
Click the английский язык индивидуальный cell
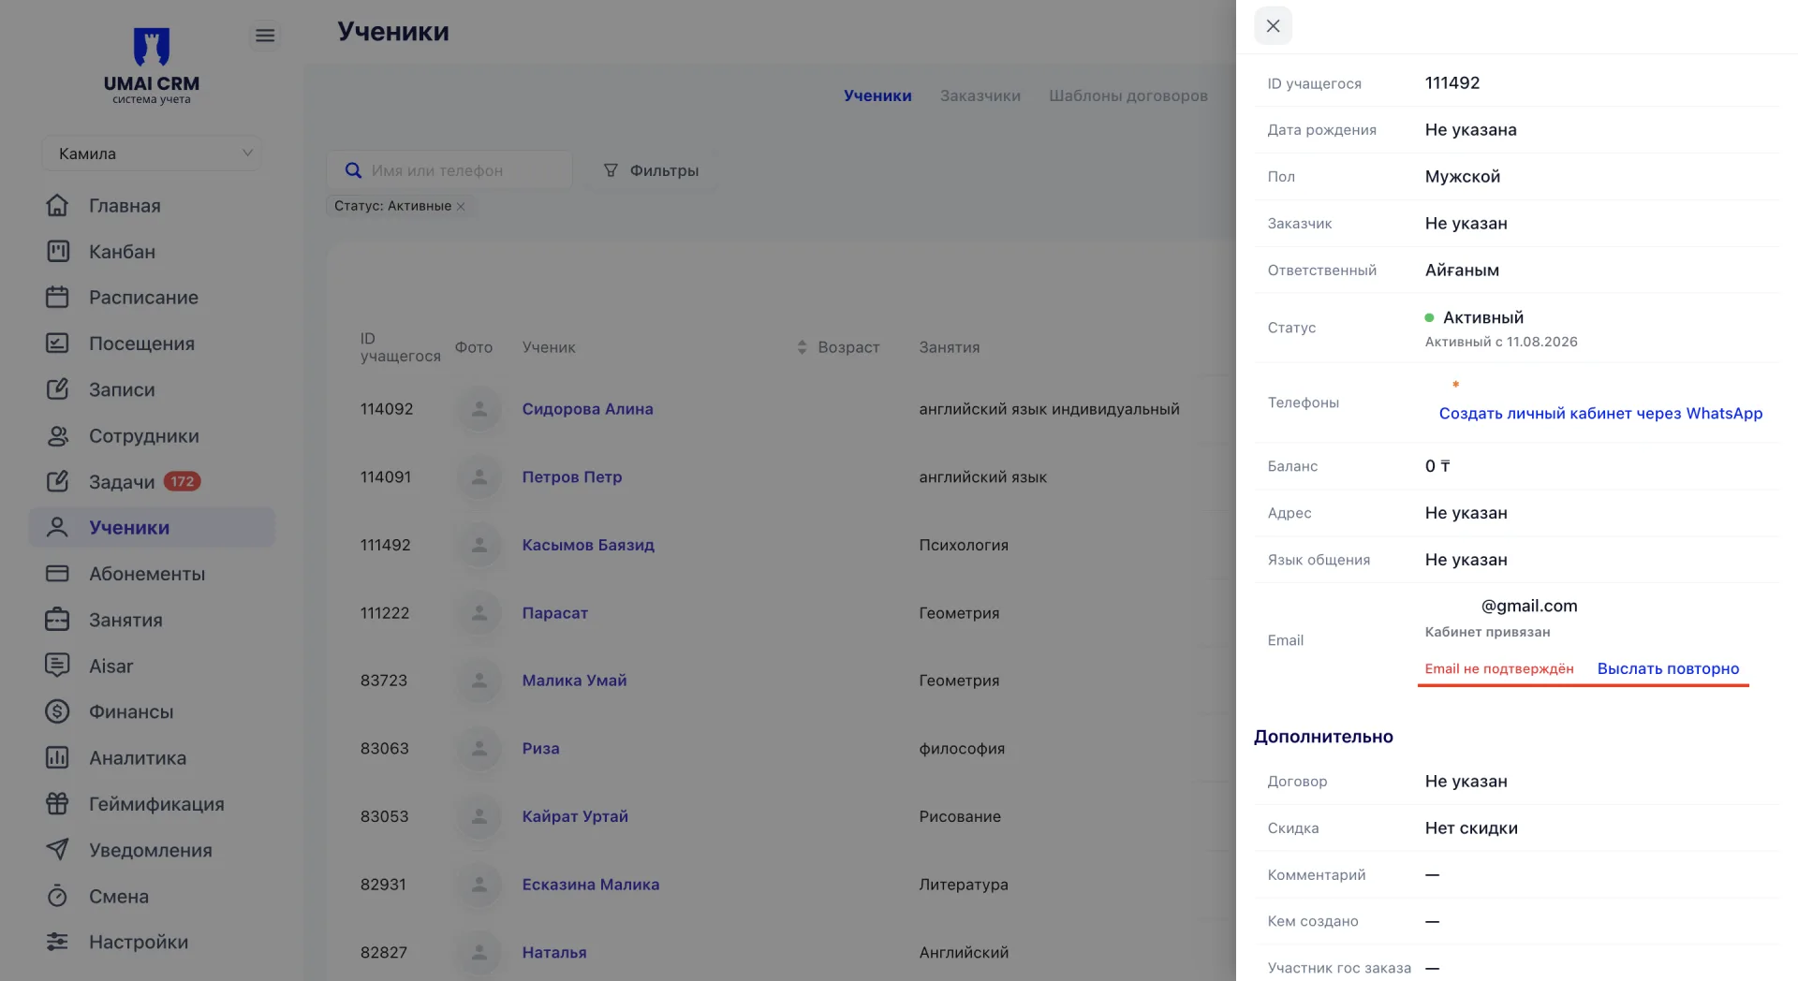(1049, 409)
